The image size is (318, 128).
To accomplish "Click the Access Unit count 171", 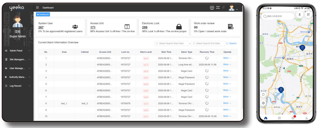I will point(93,27).
